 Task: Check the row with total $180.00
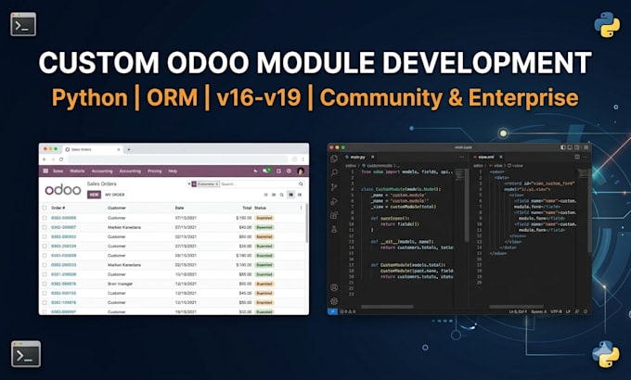tap(45, 256)
